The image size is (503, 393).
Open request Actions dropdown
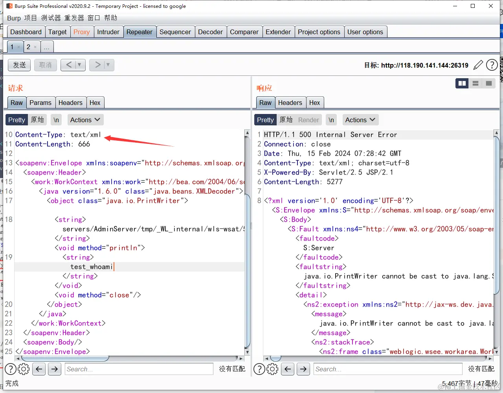point(85,120)
